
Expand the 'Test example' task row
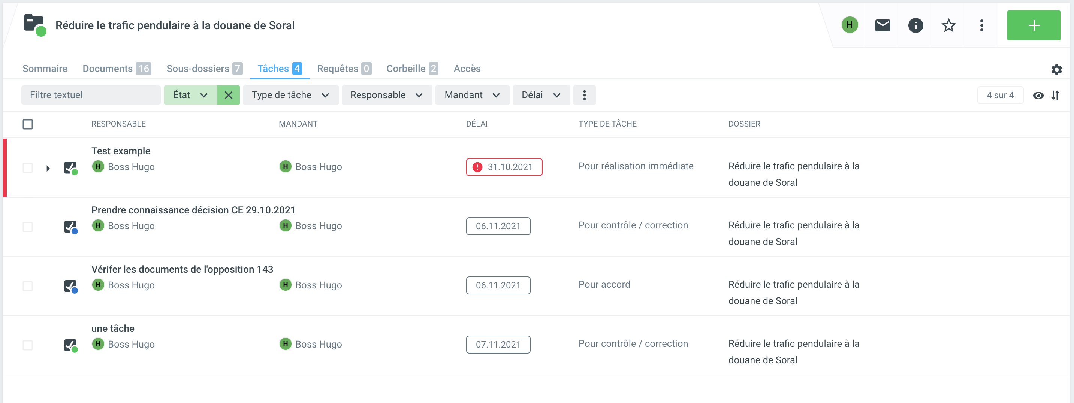coord(48,168)
